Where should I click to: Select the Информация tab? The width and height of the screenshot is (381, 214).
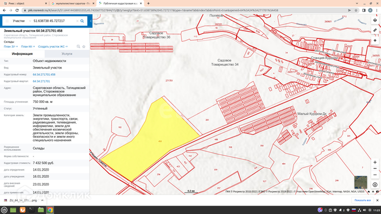point(22,53)
